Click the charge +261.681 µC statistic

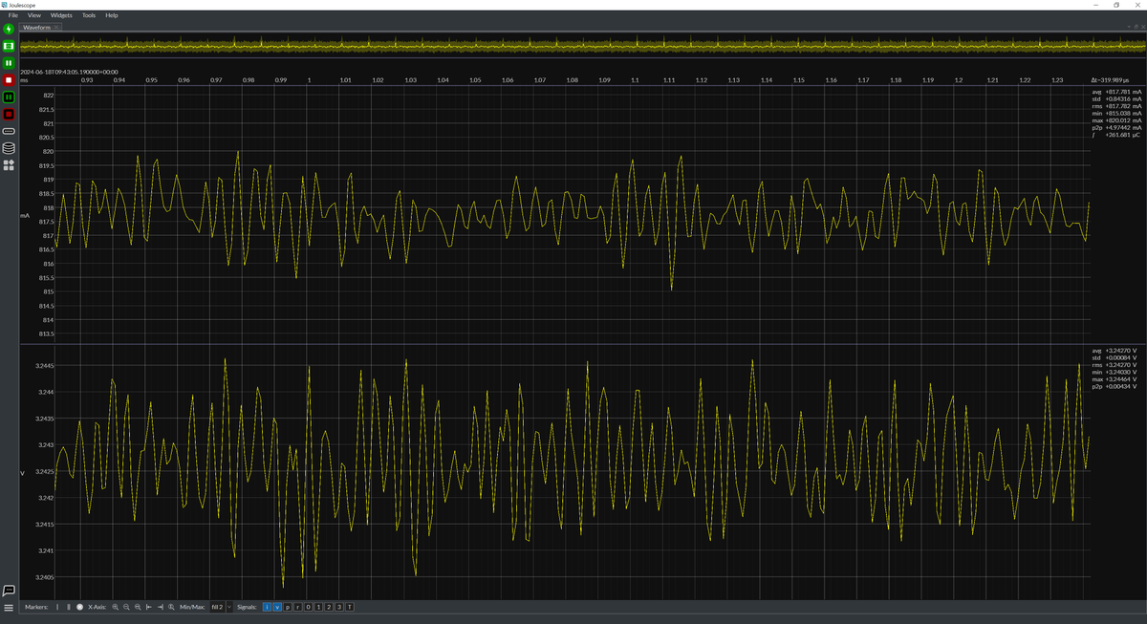pyautogui.click(x=1116, y=135)
